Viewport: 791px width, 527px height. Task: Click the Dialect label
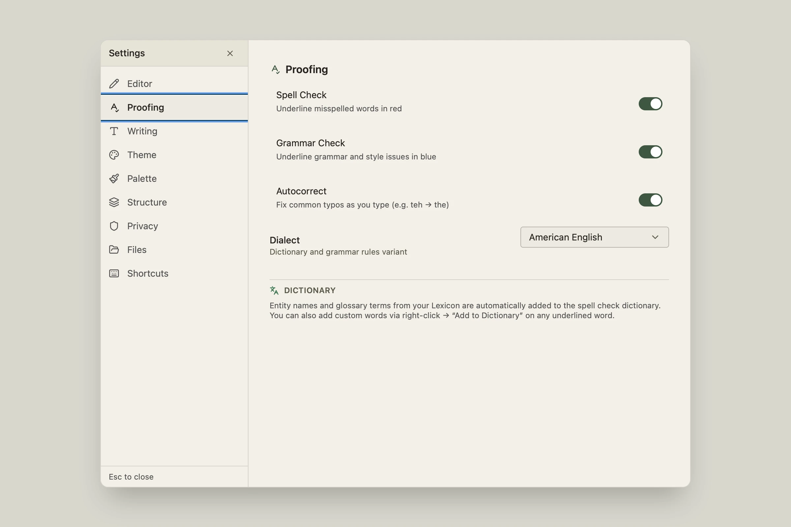coord(284,240)
